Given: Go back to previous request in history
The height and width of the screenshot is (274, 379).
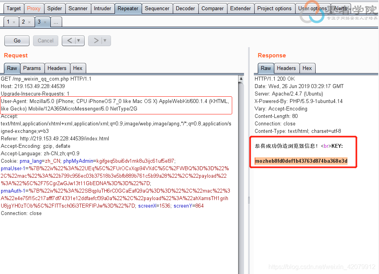Looking at the screenshot, I should [x=69, y=40].
